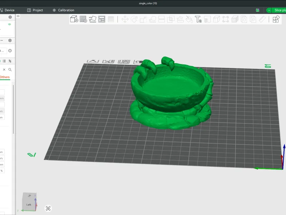Viewport: 286px width, 215px height.
Task: Click the Split to parts icon marked P
Action: 253,19
